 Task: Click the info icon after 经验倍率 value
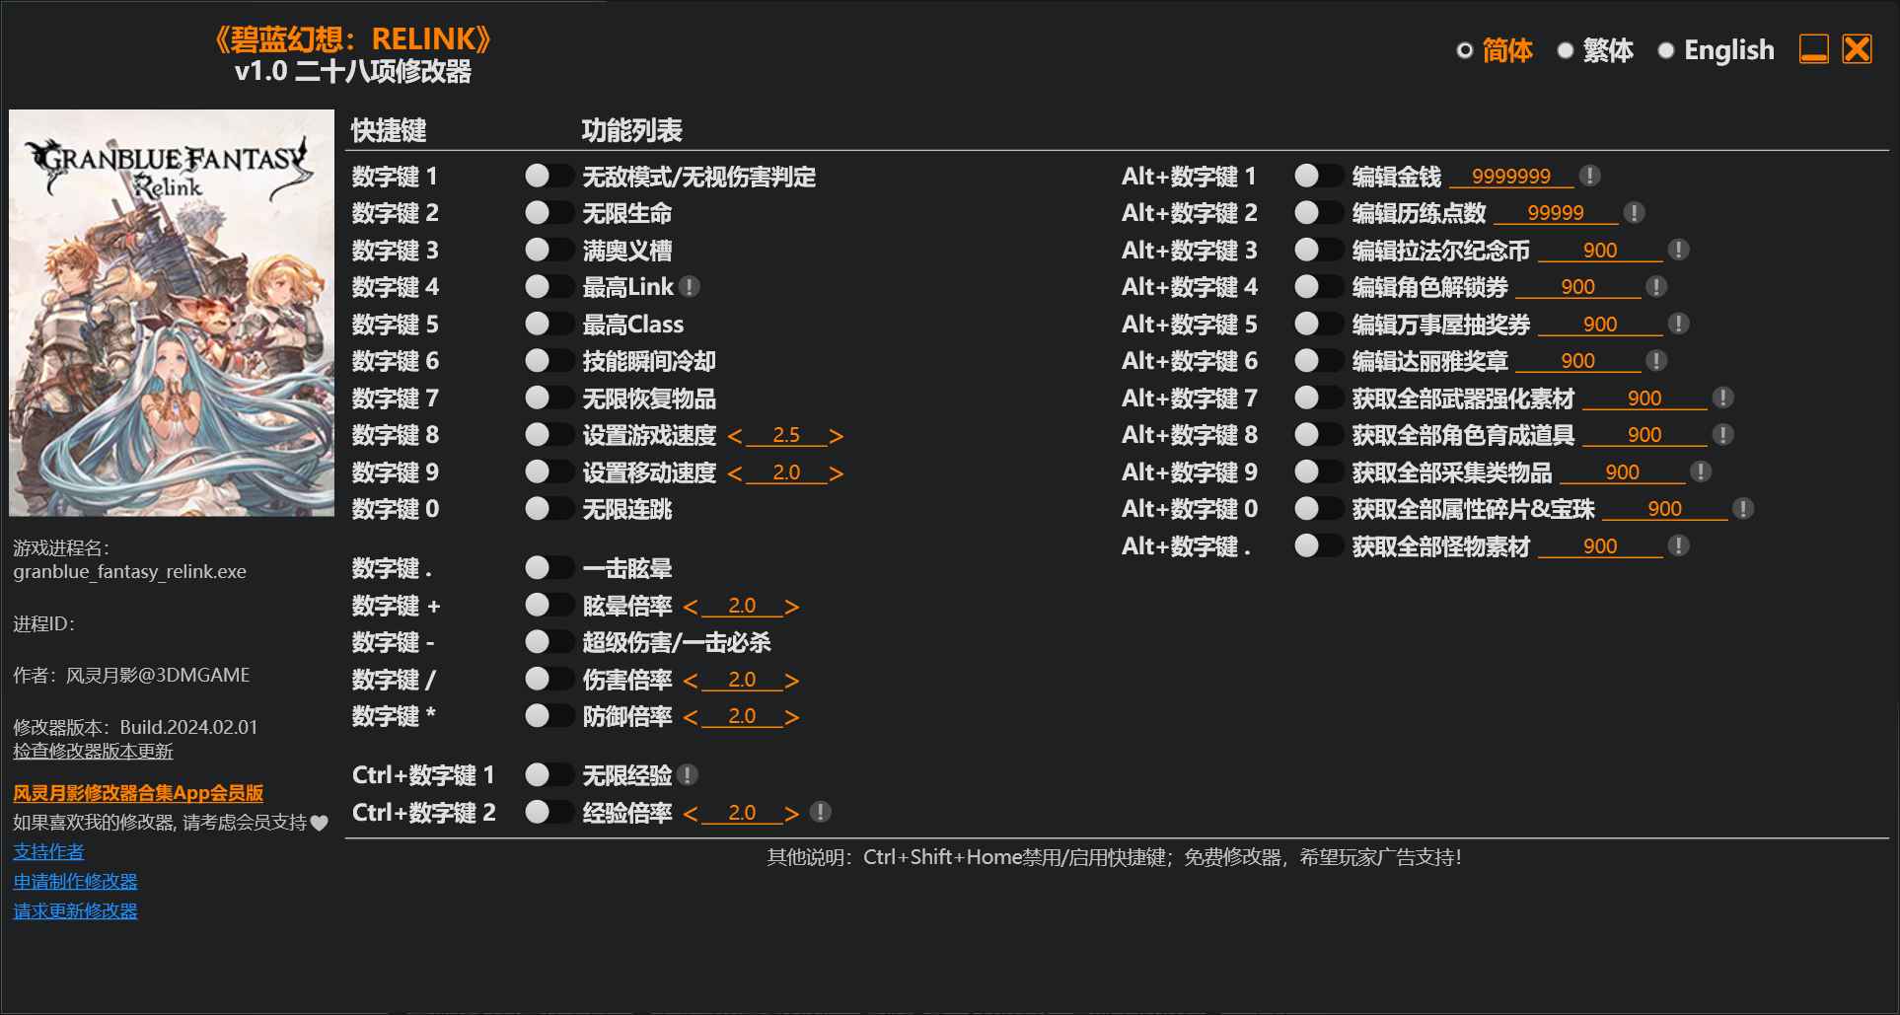click(818, 812)
